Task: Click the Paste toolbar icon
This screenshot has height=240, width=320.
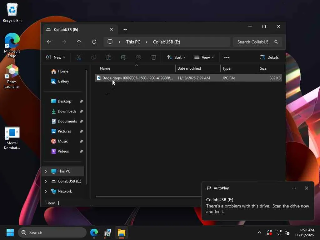Action: 108,57
